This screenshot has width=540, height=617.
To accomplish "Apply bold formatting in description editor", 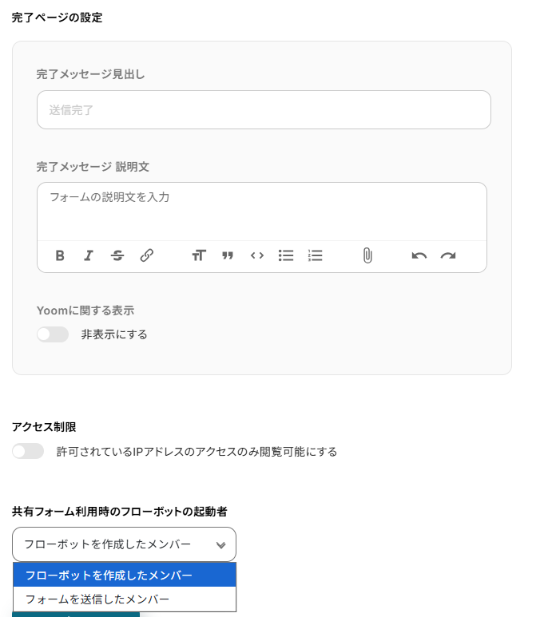I will pyautogui.click(x=60, y=255).
